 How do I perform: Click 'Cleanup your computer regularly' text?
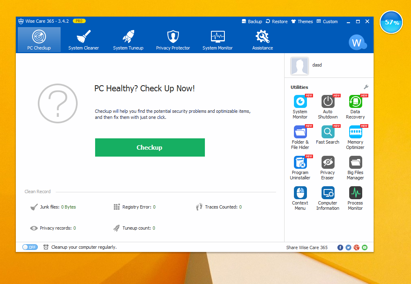[84, 247]
